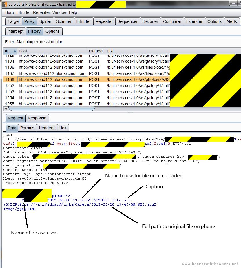Select history row 1252

coord(87,86)
